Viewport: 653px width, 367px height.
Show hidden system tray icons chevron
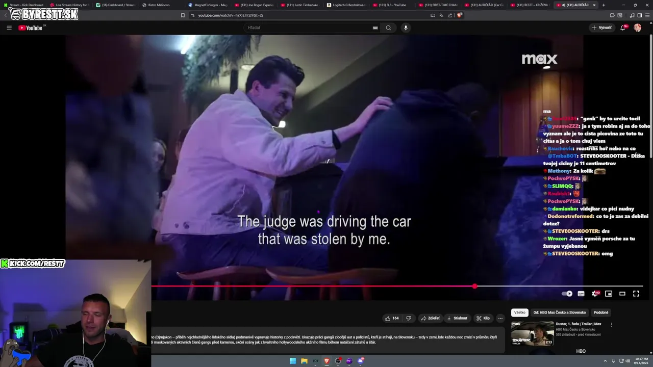tap(605, 361)
